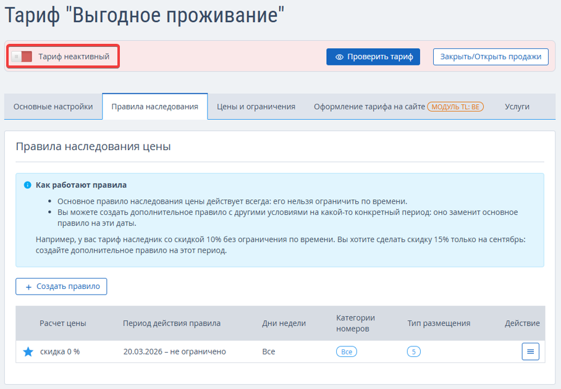The image size is (561, 389).
Task: Click the 'Дни недели' column header
Action: point(284,323)
